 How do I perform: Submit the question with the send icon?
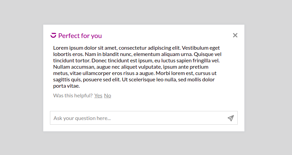(x=231, y=118)
